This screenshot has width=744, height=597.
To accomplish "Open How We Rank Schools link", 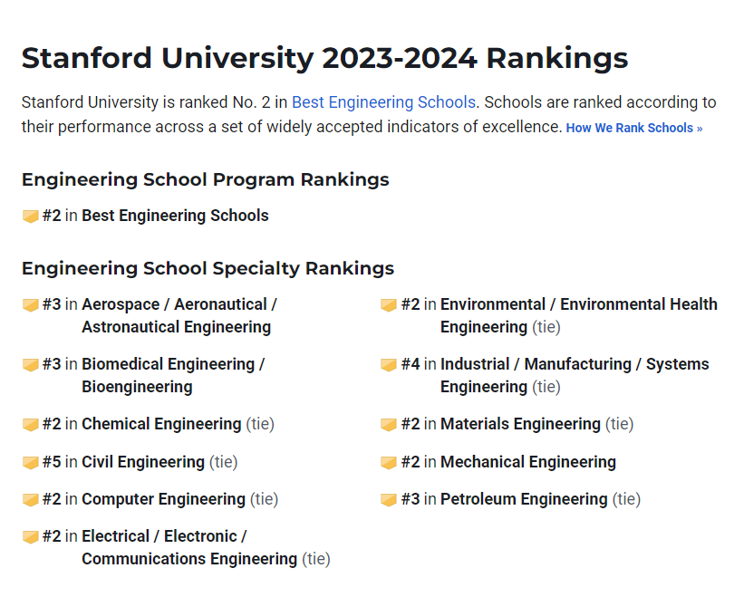I will [x=633, y=129].
